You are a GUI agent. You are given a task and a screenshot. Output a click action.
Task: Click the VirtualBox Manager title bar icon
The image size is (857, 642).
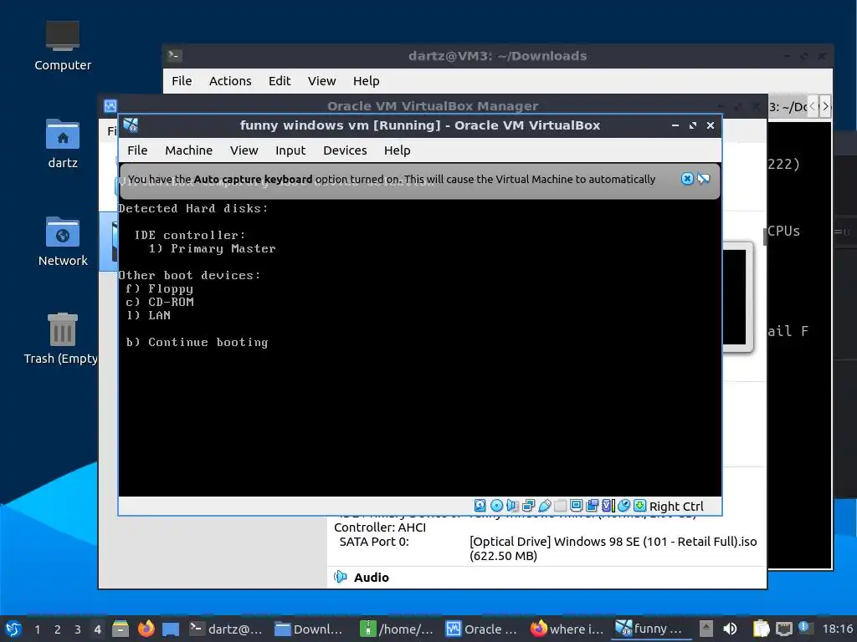point(110,106)
